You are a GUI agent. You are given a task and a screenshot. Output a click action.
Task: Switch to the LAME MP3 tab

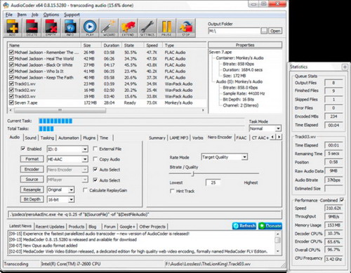[x=179, y=138]
